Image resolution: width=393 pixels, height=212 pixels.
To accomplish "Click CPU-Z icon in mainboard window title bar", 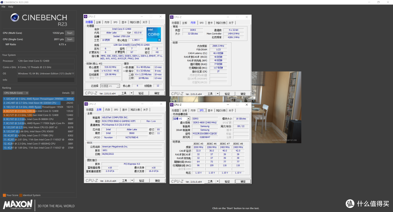I will coord(86,104).
